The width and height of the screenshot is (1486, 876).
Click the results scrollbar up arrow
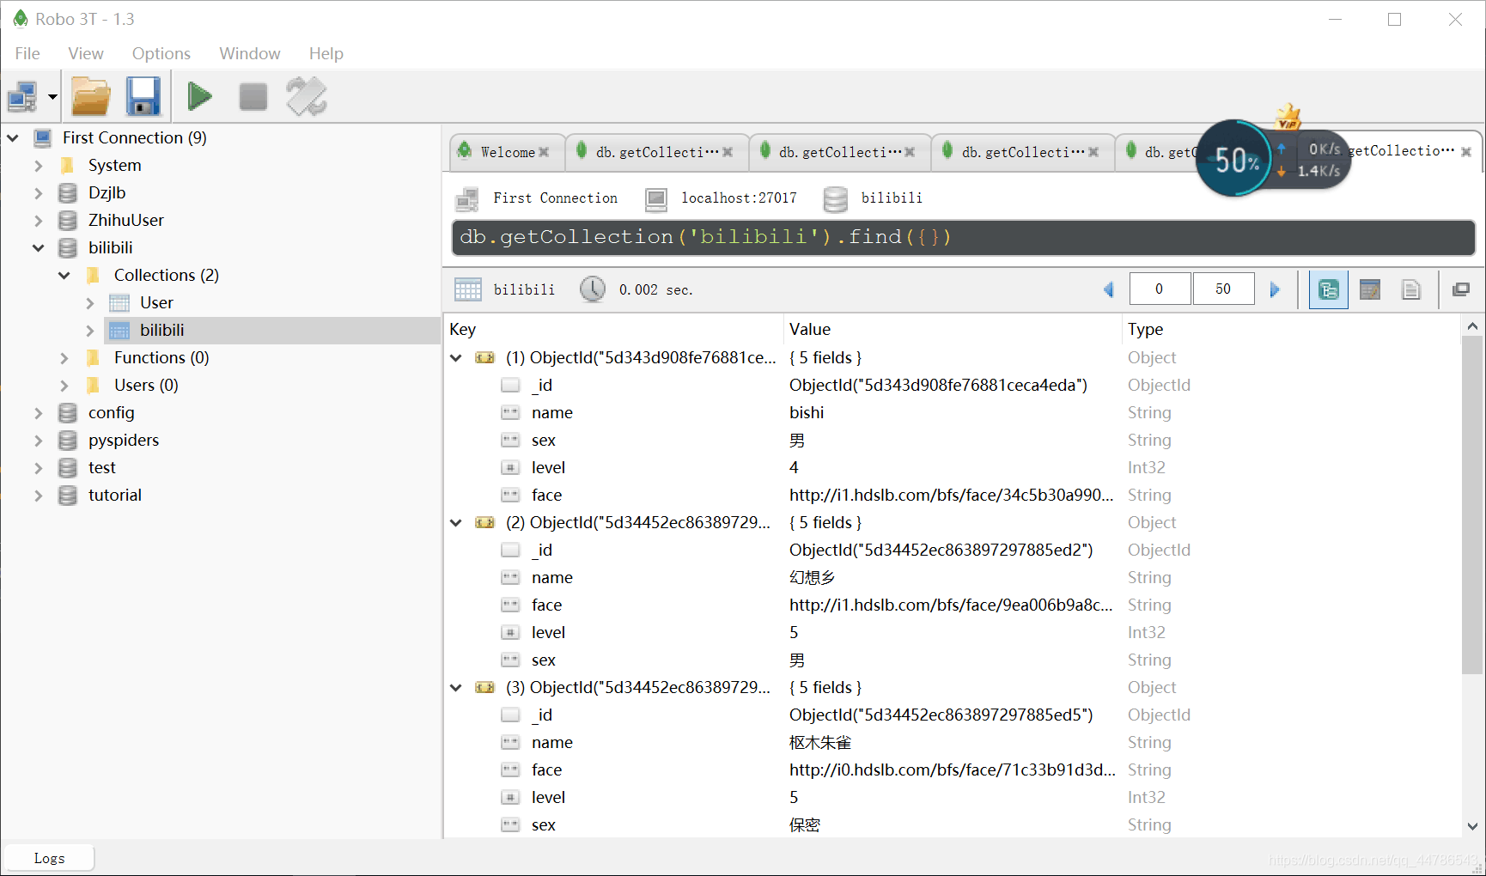[1472, 326]
